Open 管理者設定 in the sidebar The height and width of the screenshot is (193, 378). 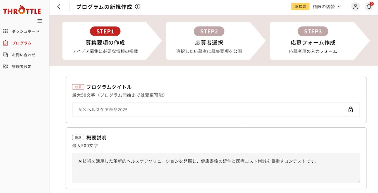pos(21,66)
